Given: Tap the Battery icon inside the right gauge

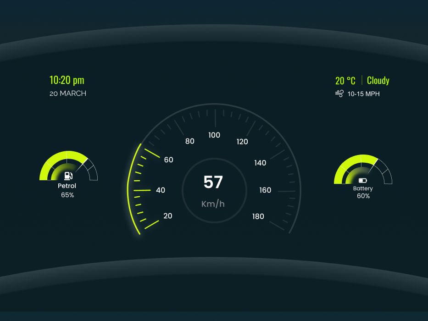Looking at the screenshot, I should click(363, 181).
